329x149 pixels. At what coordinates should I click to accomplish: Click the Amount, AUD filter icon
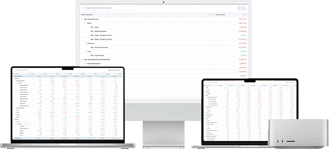pyautogui.click(x=243, y=15)
